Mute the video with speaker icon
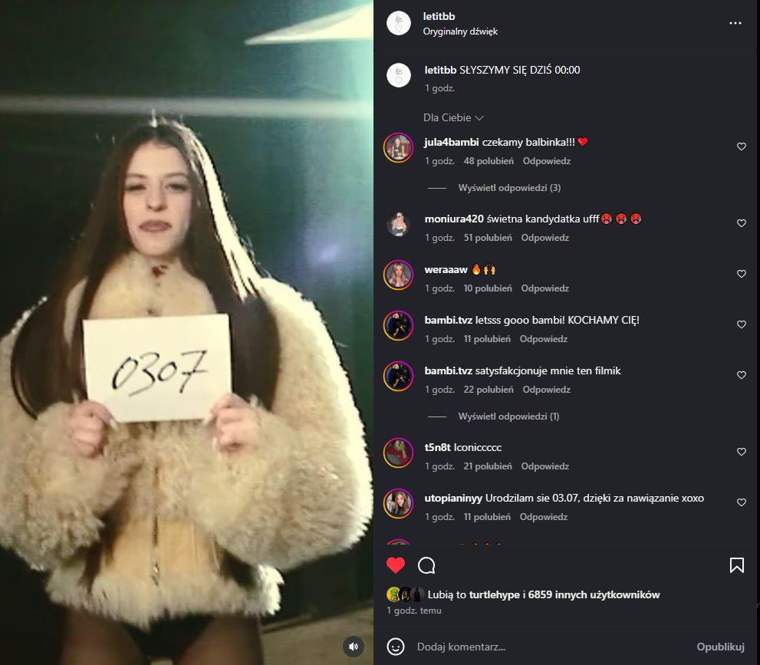Viewport: 760px width, 665px height. pos(354,646)
